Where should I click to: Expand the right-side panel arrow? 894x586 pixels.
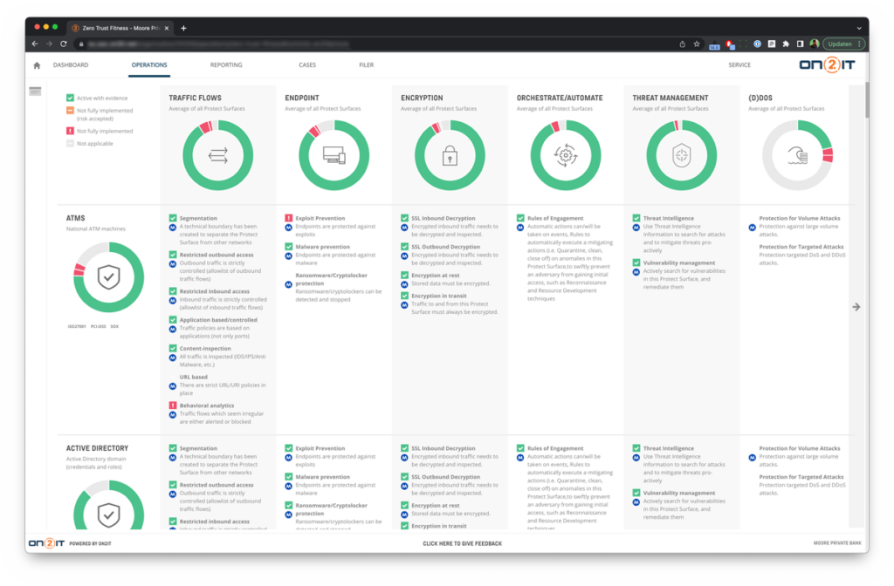858,307
